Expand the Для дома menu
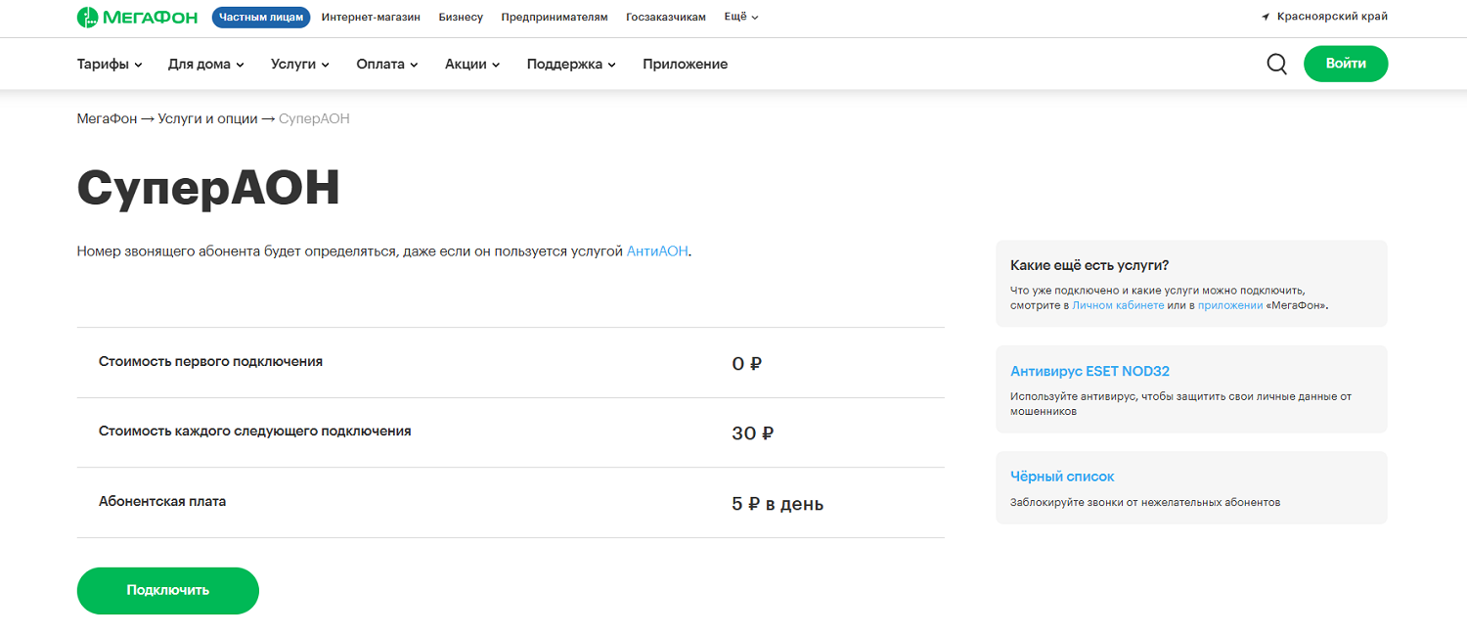 point(205,65)
